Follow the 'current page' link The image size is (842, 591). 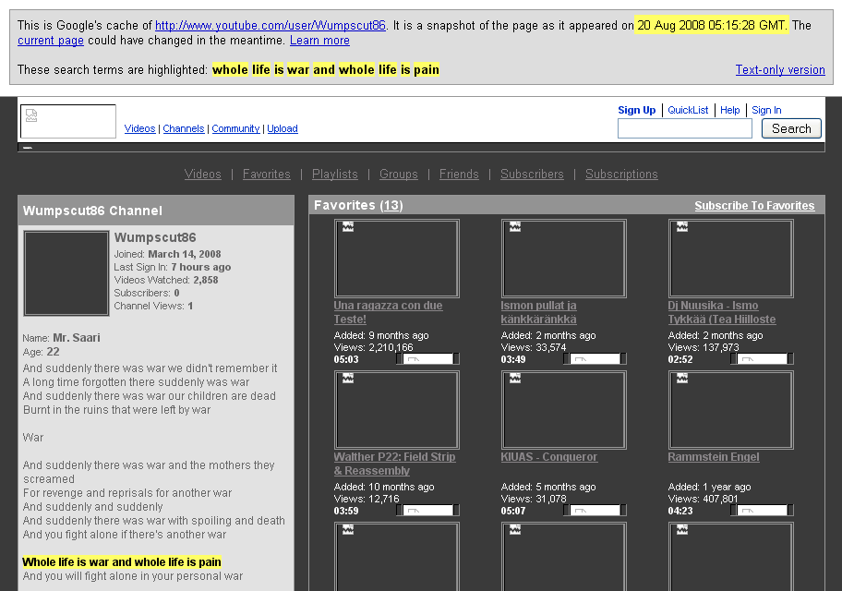tap(51, 41)
